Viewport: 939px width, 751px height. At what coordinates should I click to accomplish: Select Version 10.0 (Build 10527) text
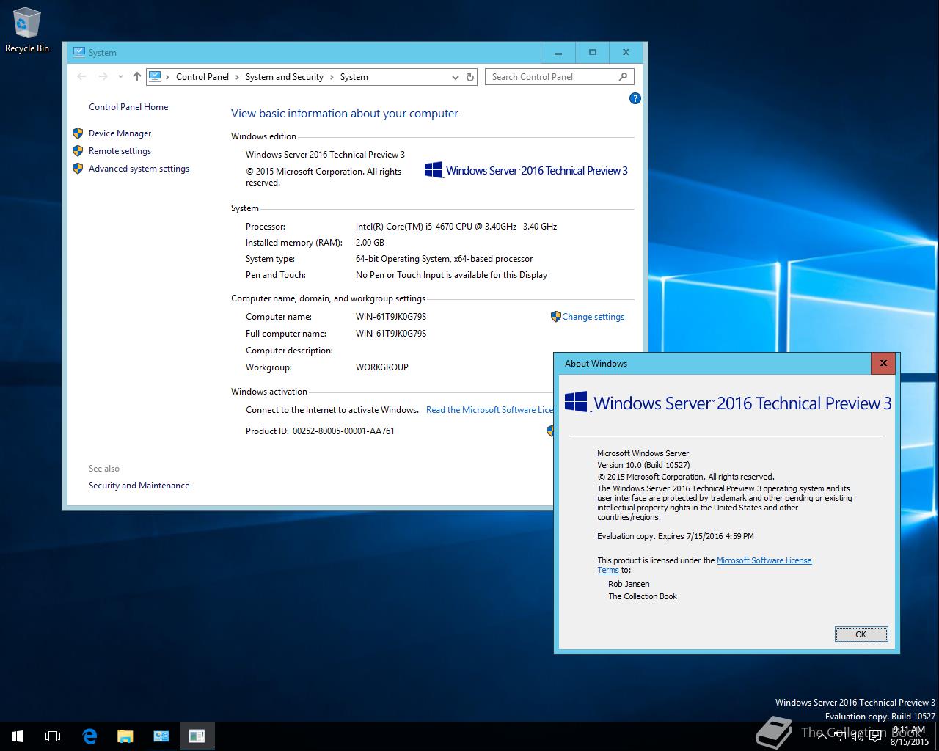(643, 465)
